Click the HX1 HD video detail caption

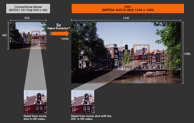click(x=91, y=117)
